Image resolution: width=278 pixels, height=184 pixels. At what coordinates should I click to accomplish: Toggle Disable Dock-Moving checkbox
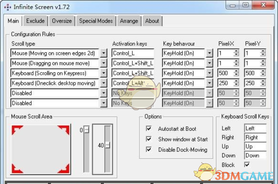pyautogui.click(x=149, y=149)
